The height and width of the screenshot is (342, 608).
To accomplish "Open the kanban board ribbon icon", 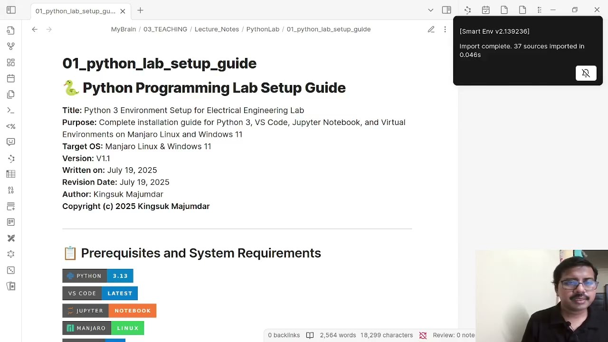I will coord(11,222).
